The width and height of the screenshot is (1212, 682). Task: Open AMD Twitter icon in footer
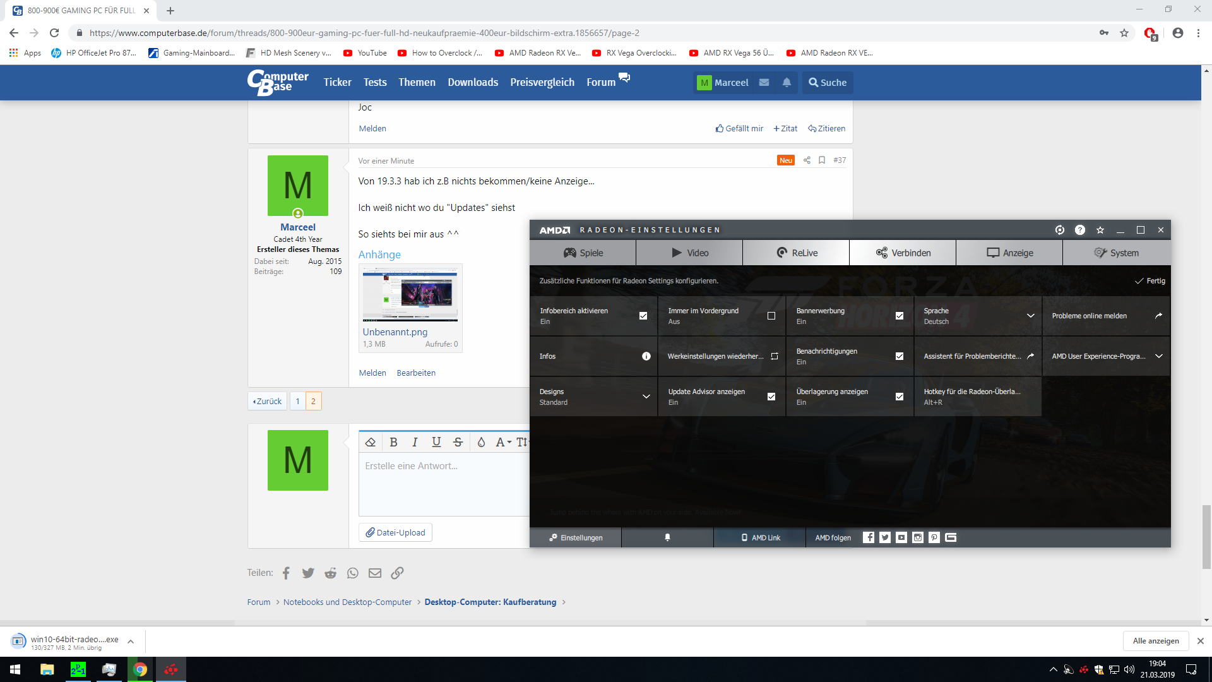pos(885,537)
